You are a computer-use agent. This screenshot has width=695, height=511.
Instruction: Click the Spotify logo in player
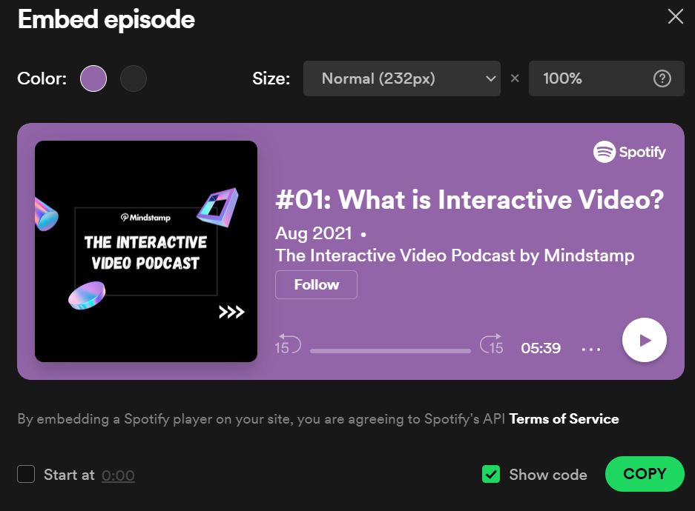pos(629,152)
